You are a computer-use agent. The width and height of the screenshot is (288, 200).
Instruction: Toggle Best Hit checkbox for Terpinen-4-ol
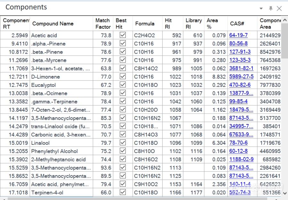(123, 192)
